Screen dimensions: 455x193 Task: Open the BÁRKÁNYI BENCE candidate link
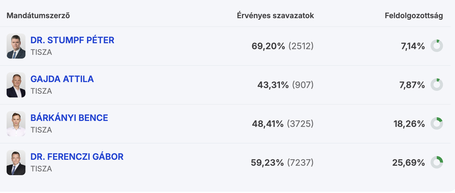[69, 118]
